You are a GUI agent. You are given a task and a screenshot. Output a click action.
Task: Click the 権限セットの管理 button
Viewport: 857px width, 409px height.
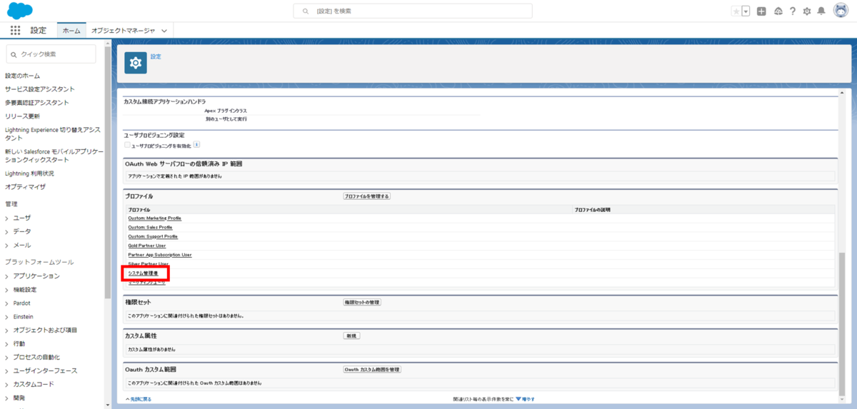coord(362,303)
